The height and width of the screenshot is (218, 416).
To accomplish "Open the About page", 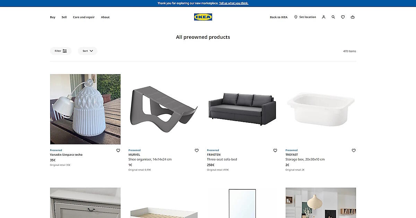I will pos(105,17).
